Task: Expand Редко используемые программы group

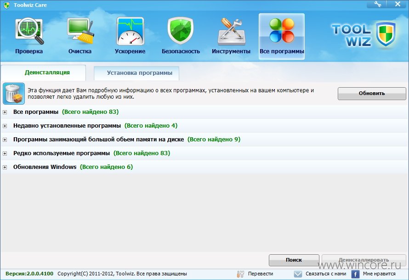Action: point(5,154)
